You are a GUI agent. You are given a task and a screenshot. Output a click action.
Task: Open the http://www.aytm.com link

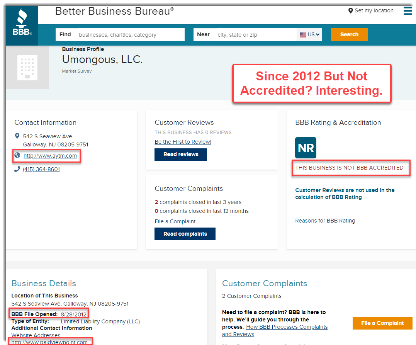click(x=50, y=156)
